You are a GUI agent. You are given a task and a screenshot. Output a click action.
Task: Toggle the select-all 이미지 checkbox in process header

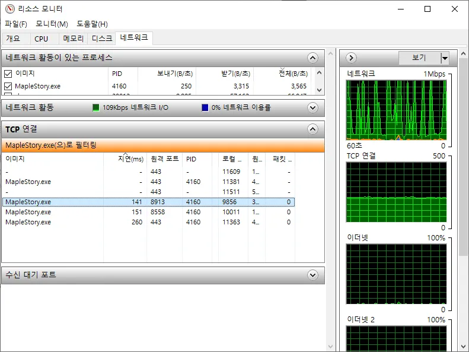point(8,74)
